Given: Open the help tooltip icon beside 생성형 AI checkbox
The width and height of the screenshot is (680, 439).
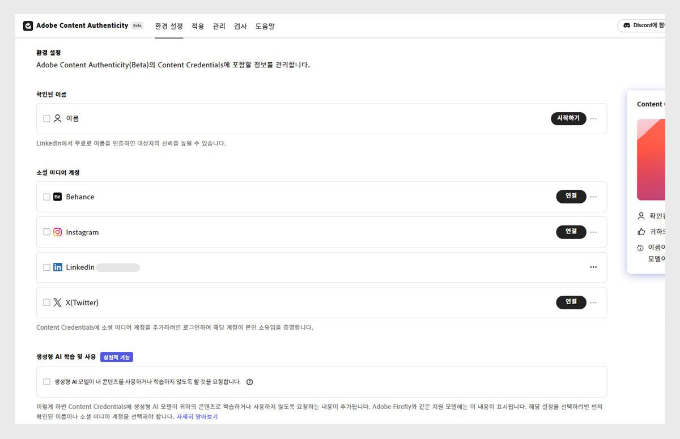Looking at the screenshot, I should pyautogui.click(x=249, y=382).
